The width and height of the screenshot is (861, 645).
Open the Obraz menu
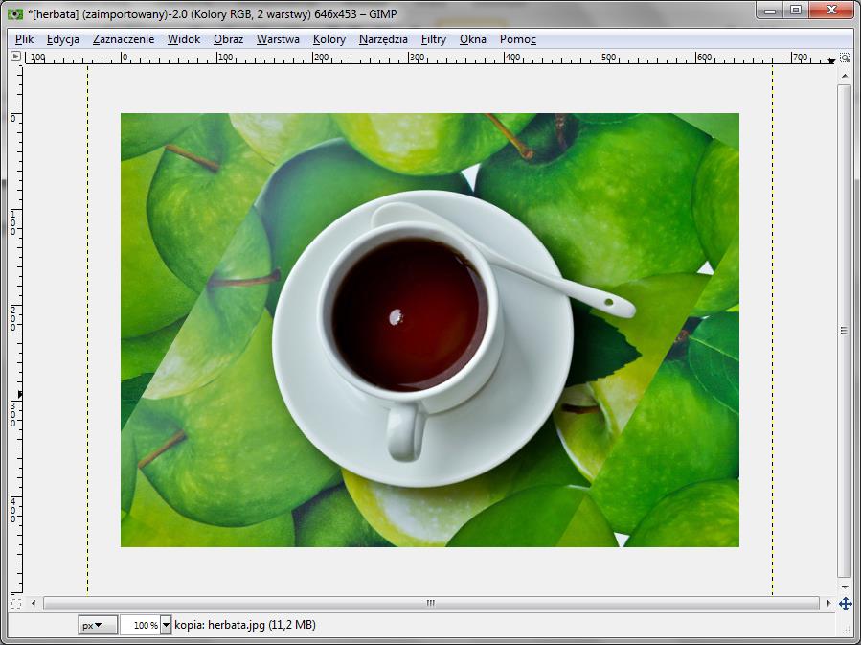[x=229, y=39]
